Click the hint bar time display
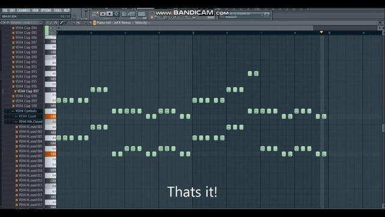 [x=10, y=16]
